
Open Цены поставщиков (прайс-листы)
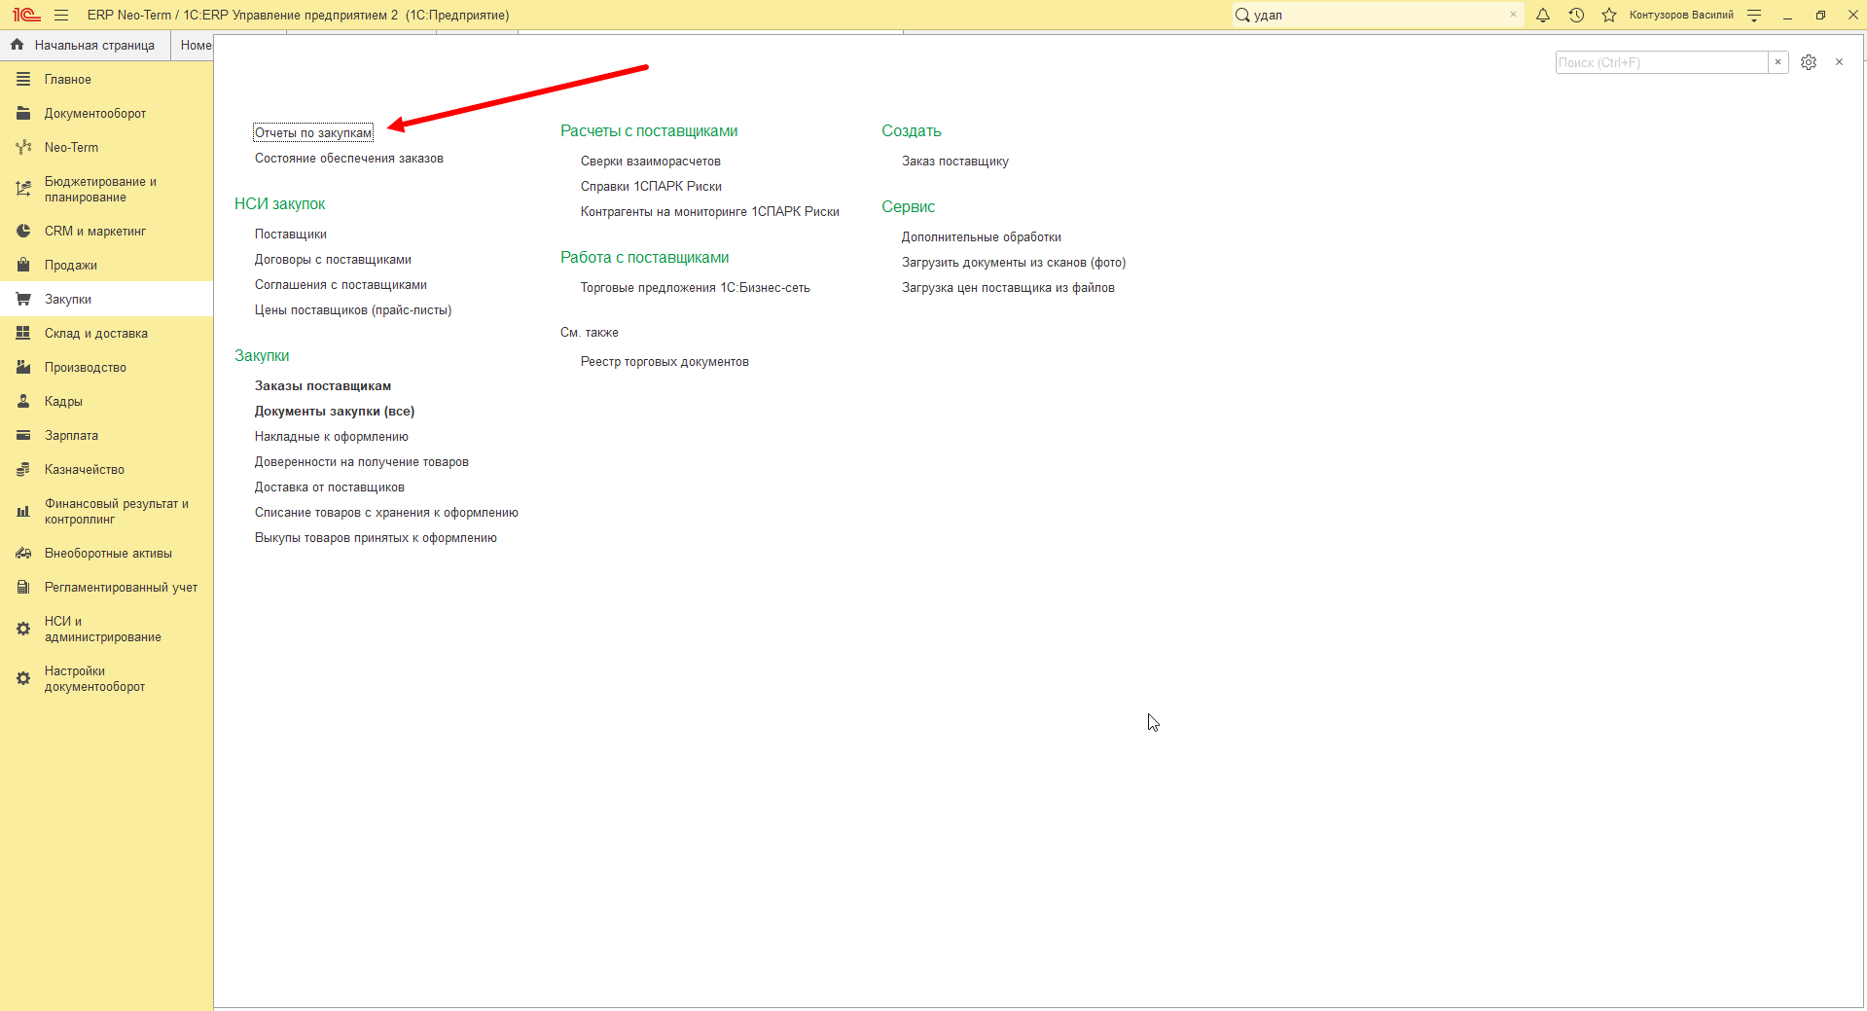353,309
